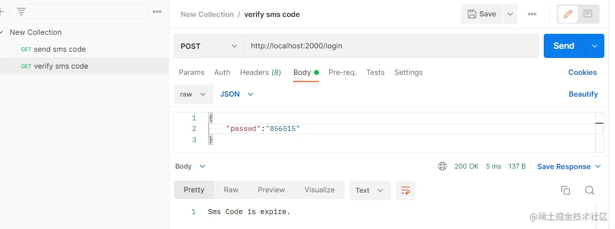Collapse the New Collection folder
This screenshot has height=229, width=615.
[2, 32]
